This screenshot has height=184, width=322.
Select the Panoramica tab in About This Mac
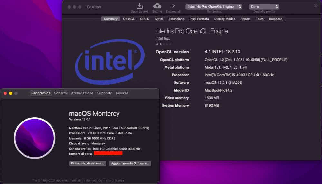click(41, 93)
